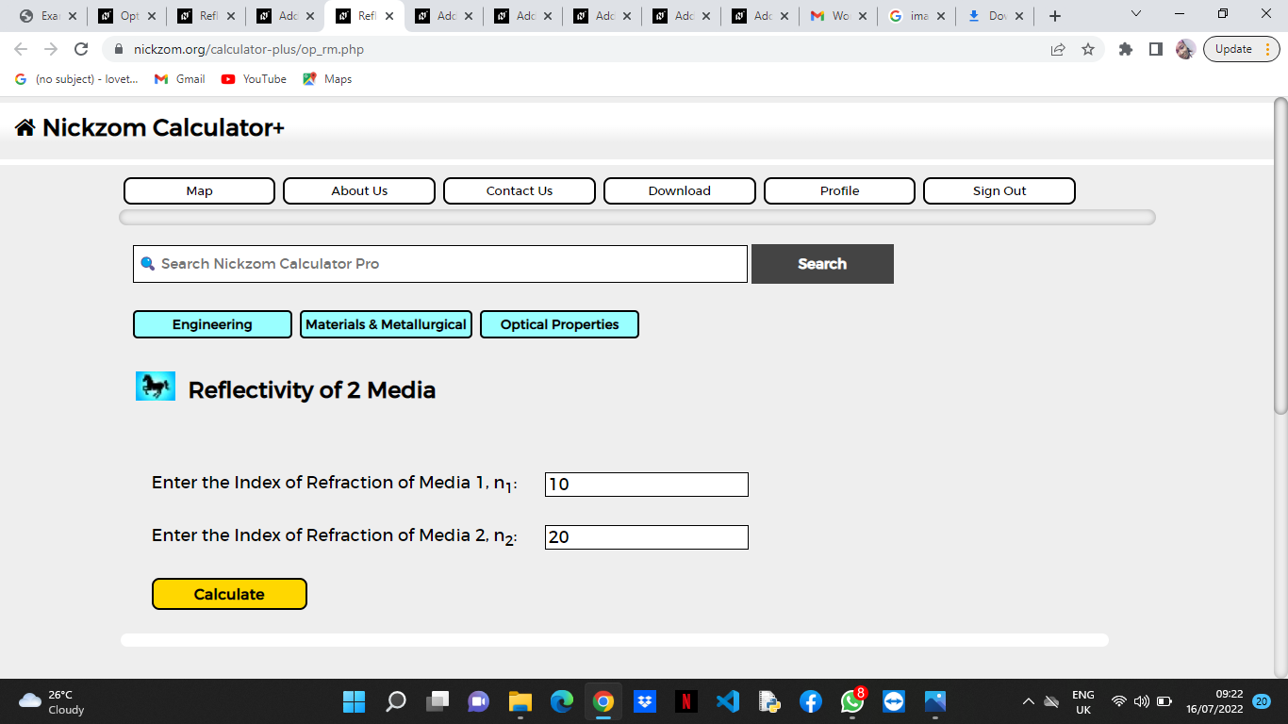Click the Google Chrome taskbar icon

[x=603, y=701]
